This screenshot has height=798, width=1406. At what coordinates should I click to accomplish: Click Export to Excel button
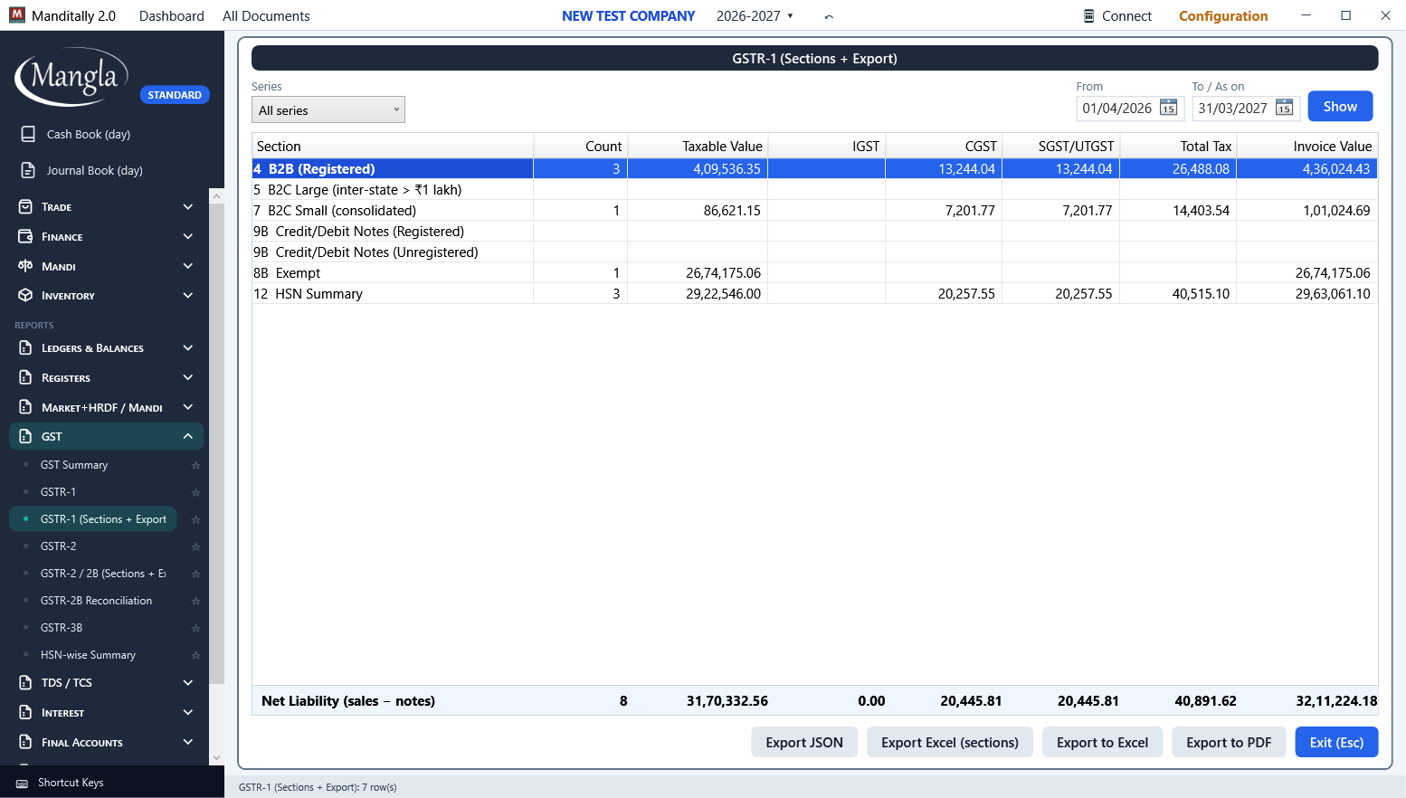[x=1103, y=743]
